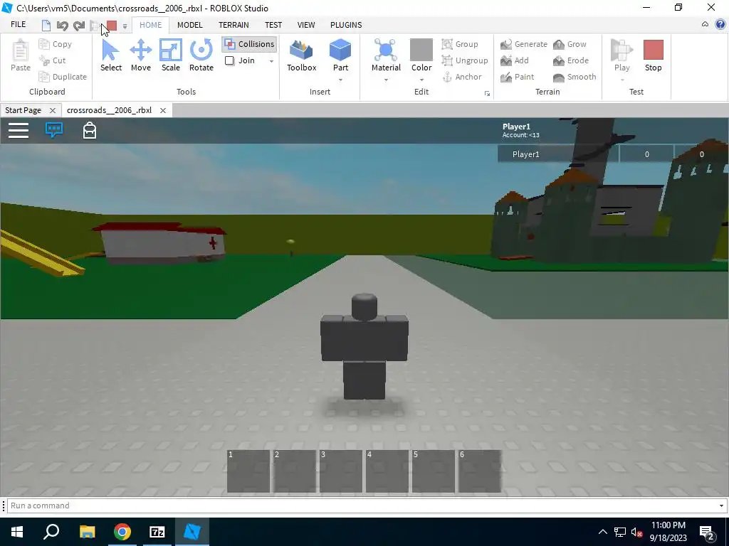This screenshot has width=729, height=546.
Task: Select hotbar slot 4
Action: point(387,471)
